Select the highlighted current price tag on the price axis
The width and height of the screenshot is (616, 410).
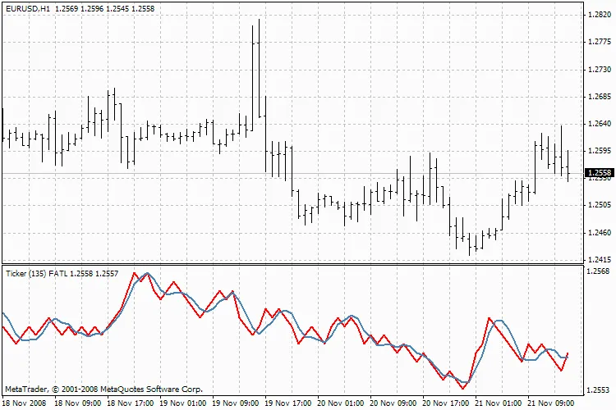[600, 173]
